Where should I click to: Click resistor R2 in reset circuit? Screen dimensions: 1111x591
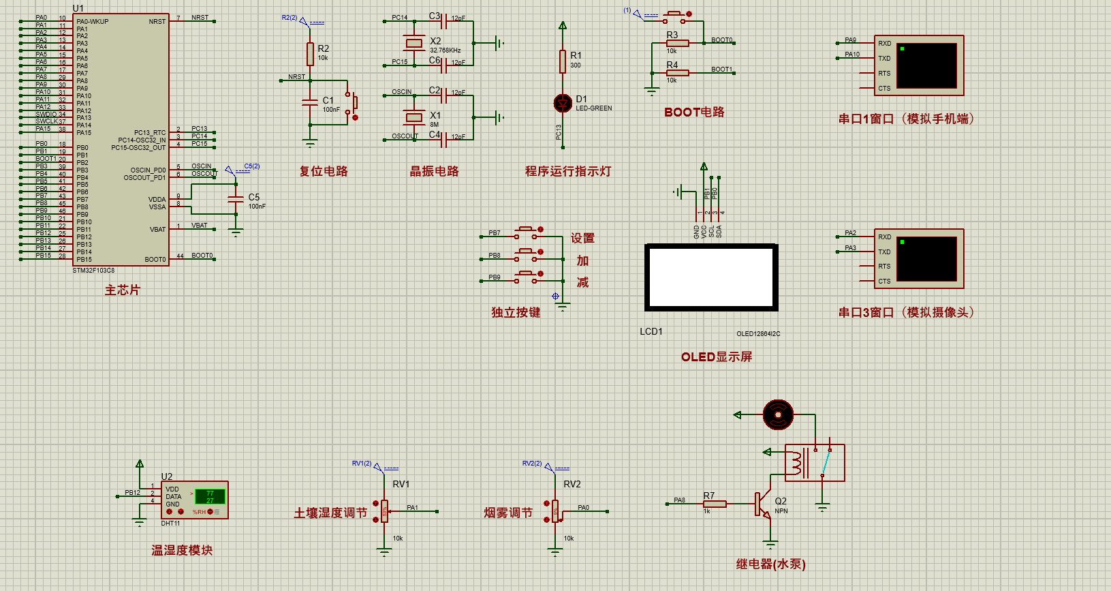tap(310, 54)
